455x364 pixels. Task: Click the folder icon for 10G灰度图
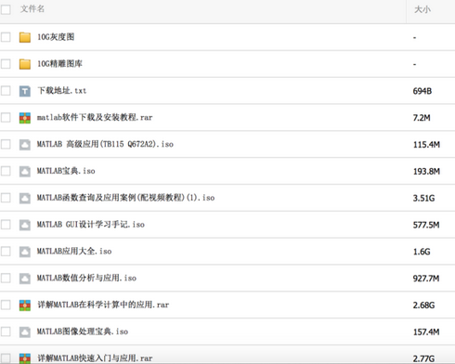pos(25,37)
